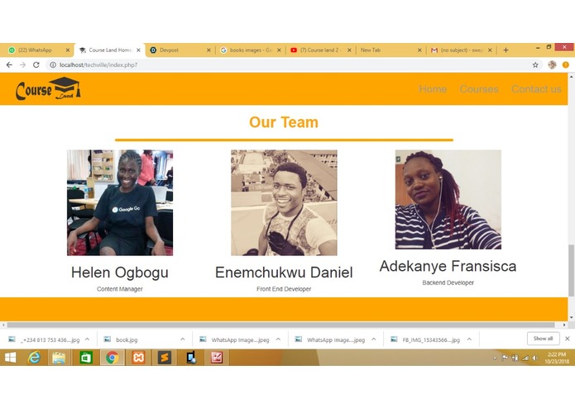Click Enemchukwu Daniel's photo
The image size is (575, 408).
coord(284,202)
